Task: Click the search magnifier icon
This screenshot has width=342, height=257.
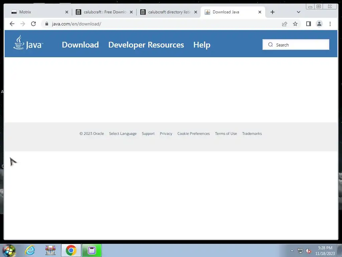Action: (x=271, y=45)
